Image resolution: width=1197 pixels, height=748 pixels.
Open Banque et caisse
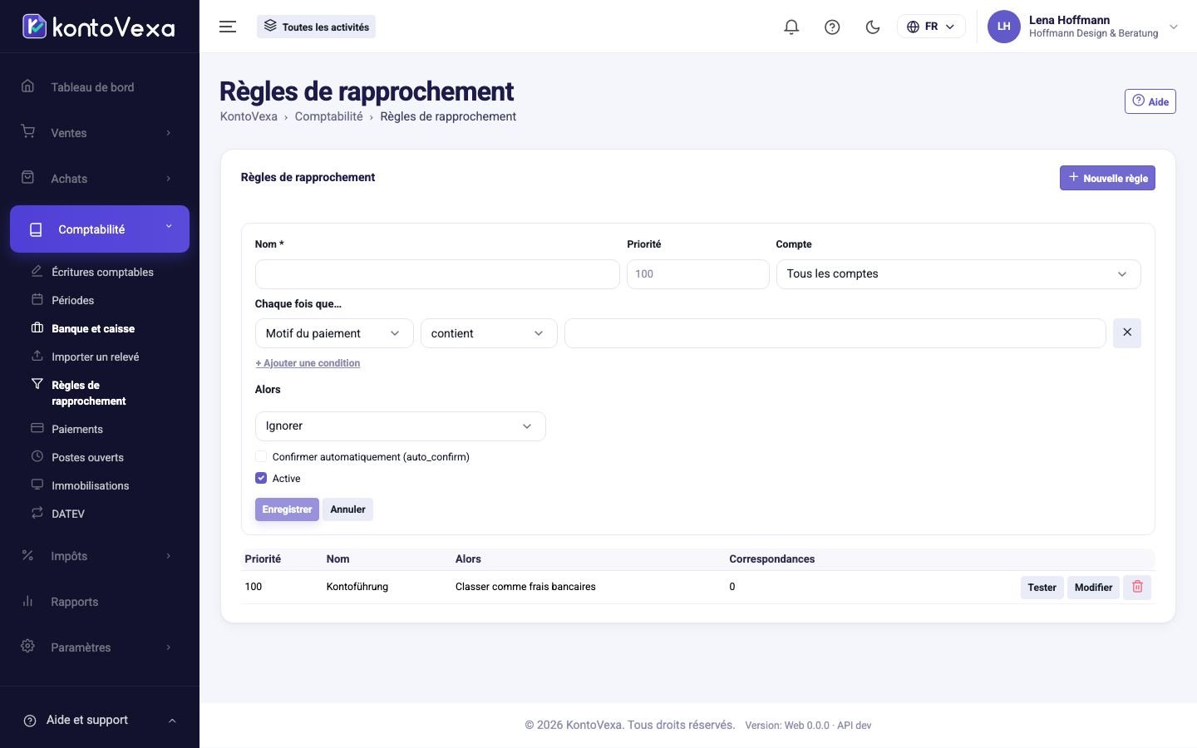coord(93,328)
